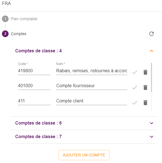Image resolution: width=162 pixels, height=163 pixels.
Task: Click the accounts list vertical scrollbar
Action: pos(151,77)
